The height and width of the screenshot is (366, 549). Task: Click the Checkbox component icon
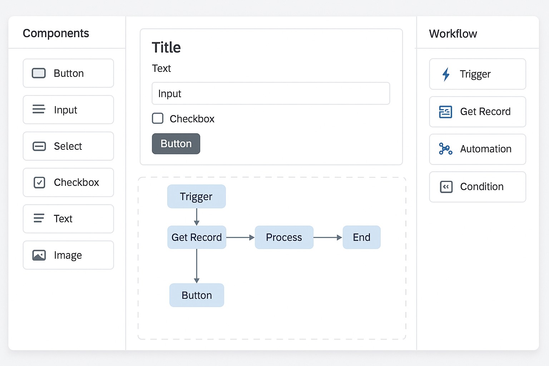tap(39, 182)
